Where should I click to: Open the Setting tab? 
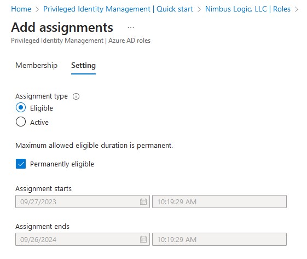click(83, 66)
